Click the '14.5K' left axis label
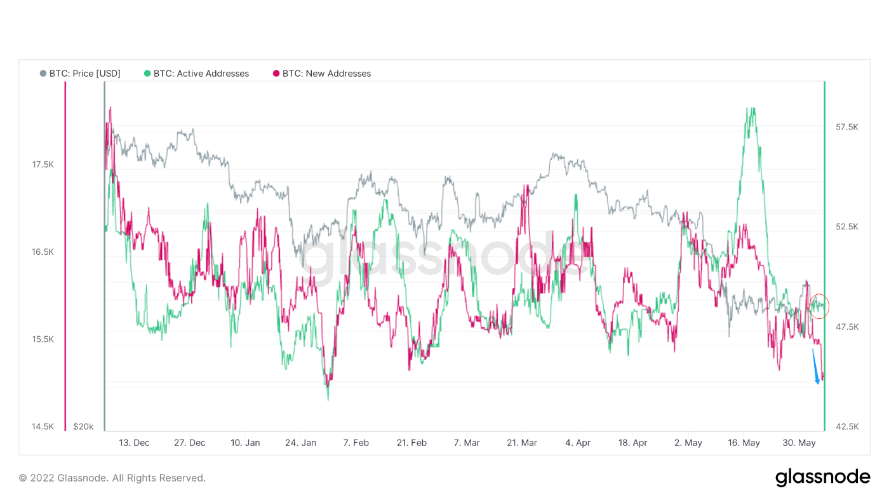 (43, 426)
